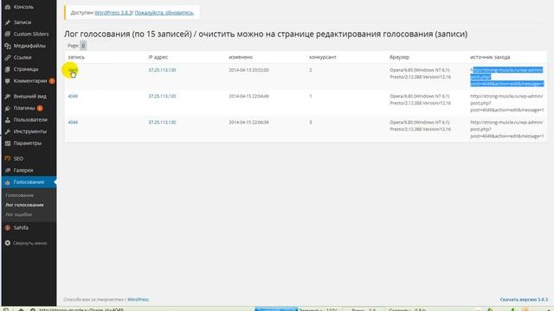554x311 pixels.
Task: Open the Лог ошибок submenu item
Action: [x=19, y=214]
